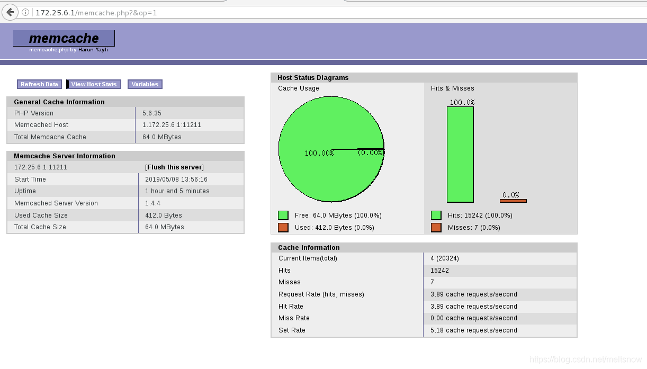
Task: Select the Start Time value 2019/05/08 13:56:16
Action: coord(176,179)
